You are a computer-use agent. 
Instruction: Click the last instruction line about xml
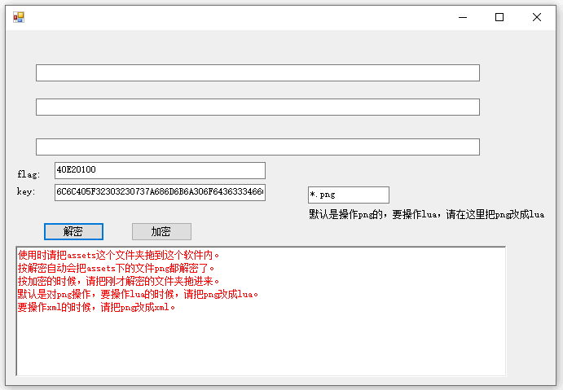click(96, 308)
